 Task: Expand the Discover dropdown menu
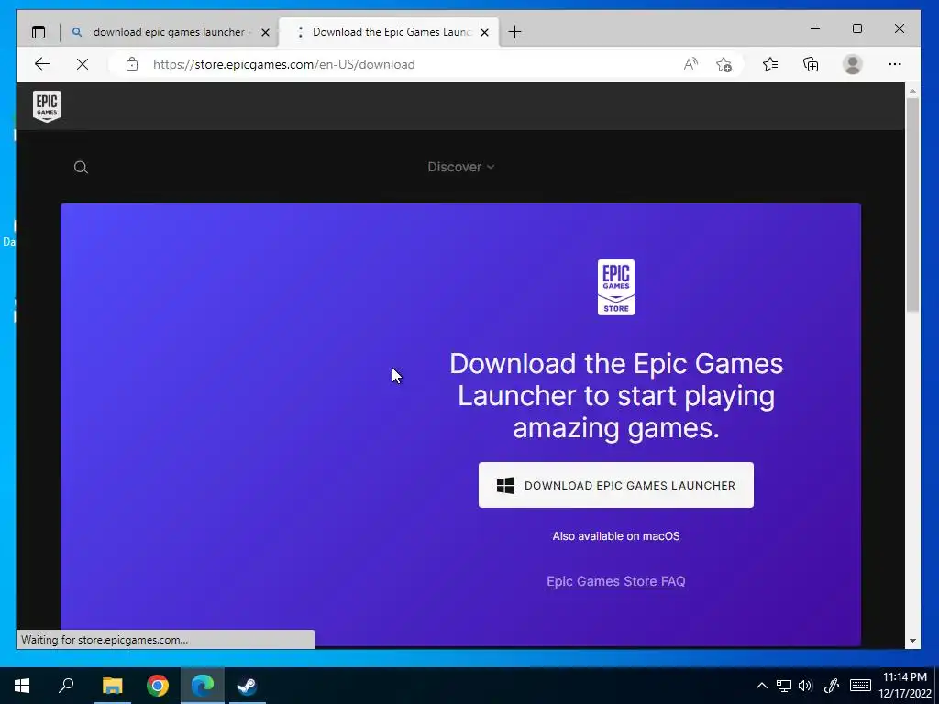coord(460,167)
